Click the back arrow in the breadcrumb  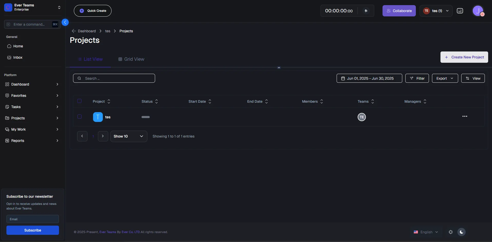[x=74, y=31]
